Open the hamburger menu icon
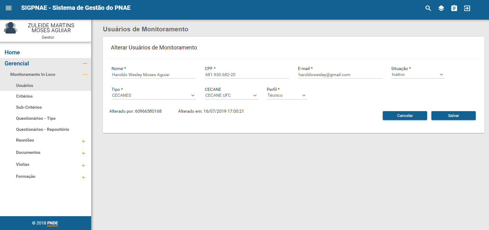 (x=9, y=8)
